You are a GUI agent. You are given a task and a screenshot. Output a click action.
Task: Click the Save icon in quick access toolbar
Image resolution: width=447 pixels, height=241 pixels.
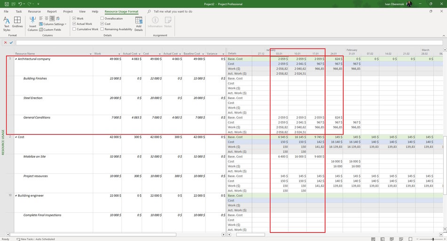coord(7,4)
